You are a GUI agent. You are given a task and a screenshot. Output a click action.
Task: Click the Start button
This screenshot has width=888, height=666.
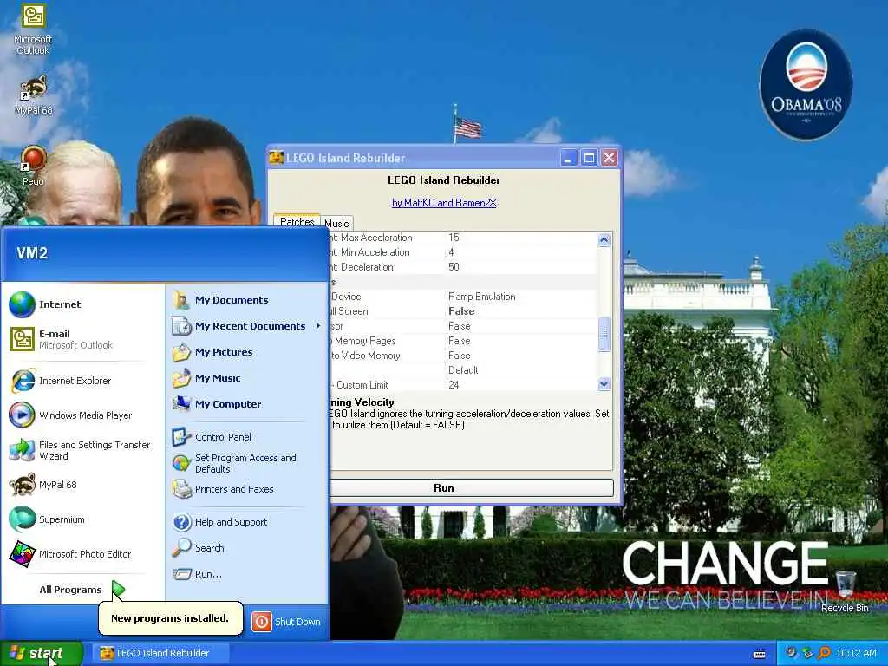point(42,653)
